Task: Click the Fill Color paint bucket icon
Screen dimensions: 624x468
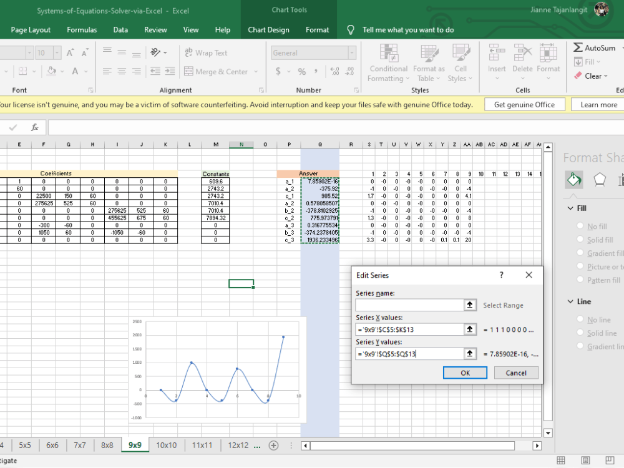Action: (x=51, y=72)
